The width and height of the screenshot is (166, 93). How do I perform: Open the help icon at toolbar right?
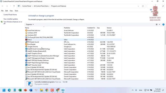point(163,25)
